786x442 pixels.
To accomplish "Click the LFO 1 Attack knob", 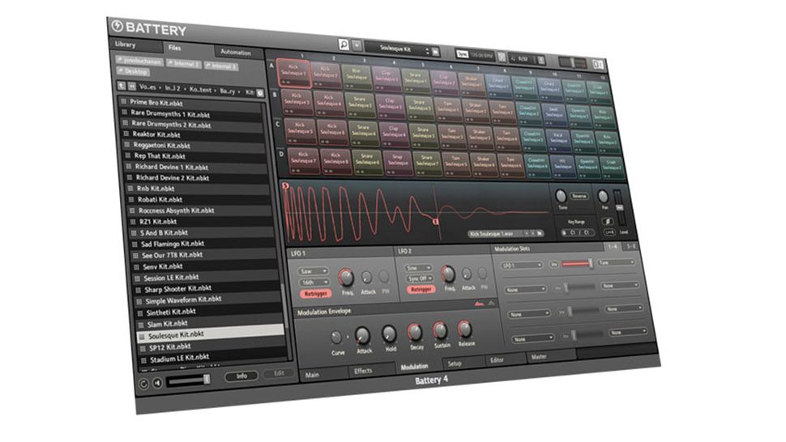I will (367, 278).
